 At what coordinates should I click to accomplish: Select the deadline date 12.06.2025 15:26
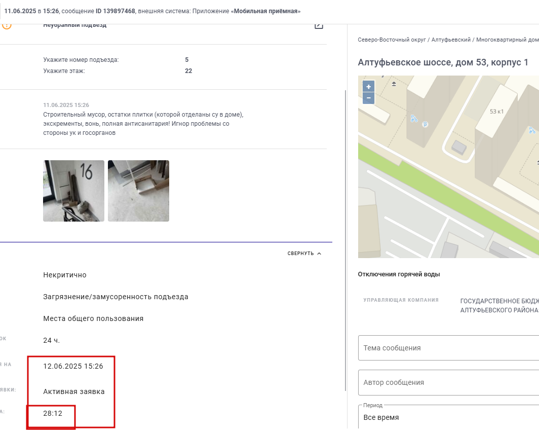(73, 366)
